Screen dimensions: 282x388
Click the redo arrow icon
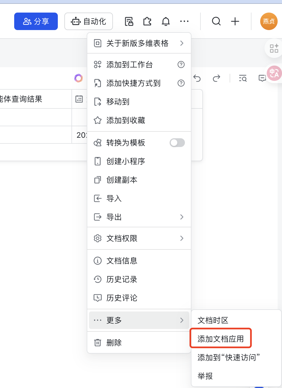[x=216, y=78]
